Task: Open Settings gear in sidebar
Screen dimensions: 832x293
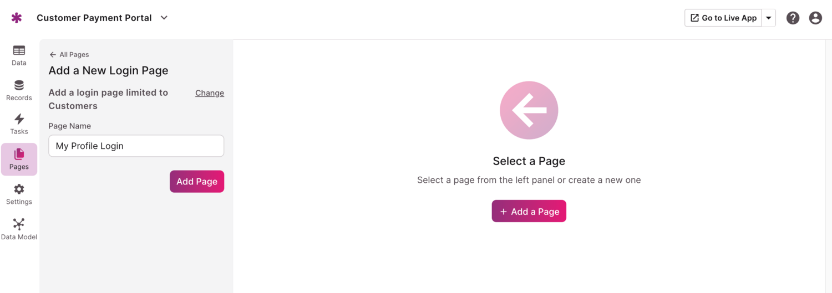Action: (x=19, y=194)
